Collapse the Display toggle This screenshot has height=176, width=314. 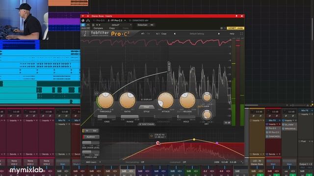click(146, 99)
